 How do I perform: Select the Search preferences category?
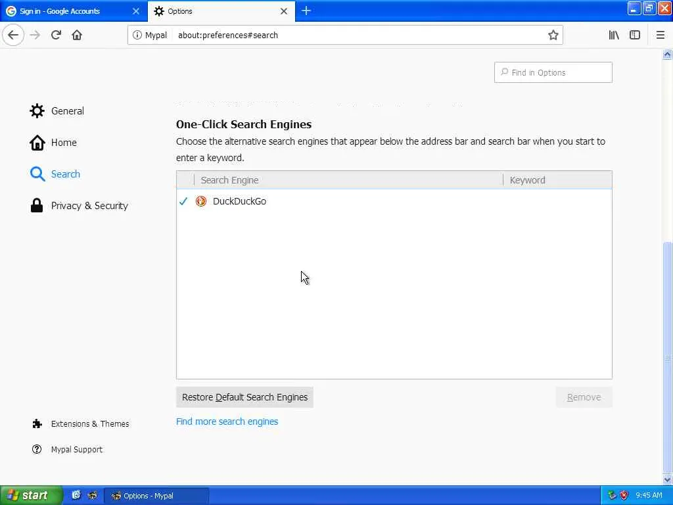coord(55,174)
